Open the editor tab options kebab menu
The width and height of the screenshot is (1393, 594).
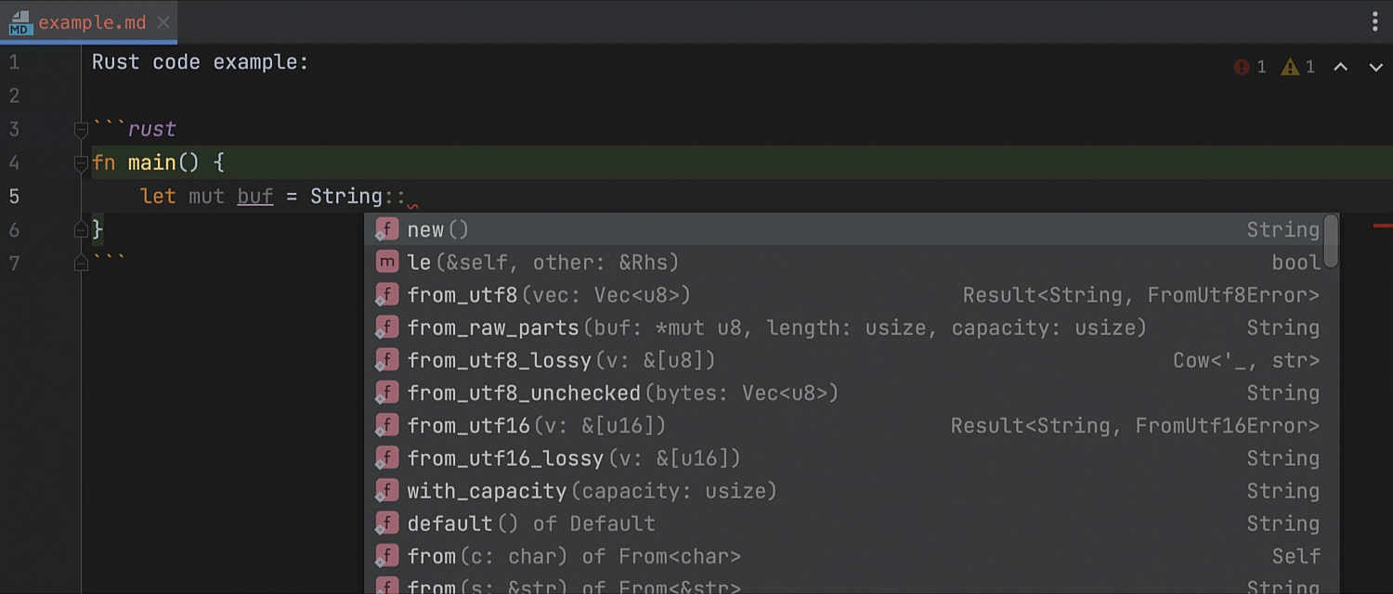click(1375, 21)
